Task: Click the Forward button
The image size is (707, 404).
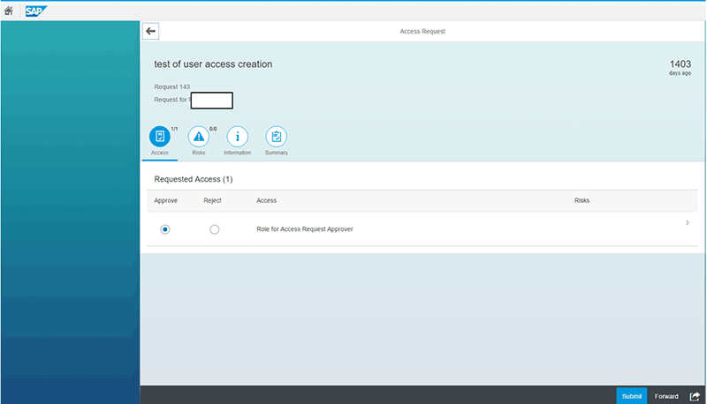Action: pyautogui.click(x=666, y=396)
